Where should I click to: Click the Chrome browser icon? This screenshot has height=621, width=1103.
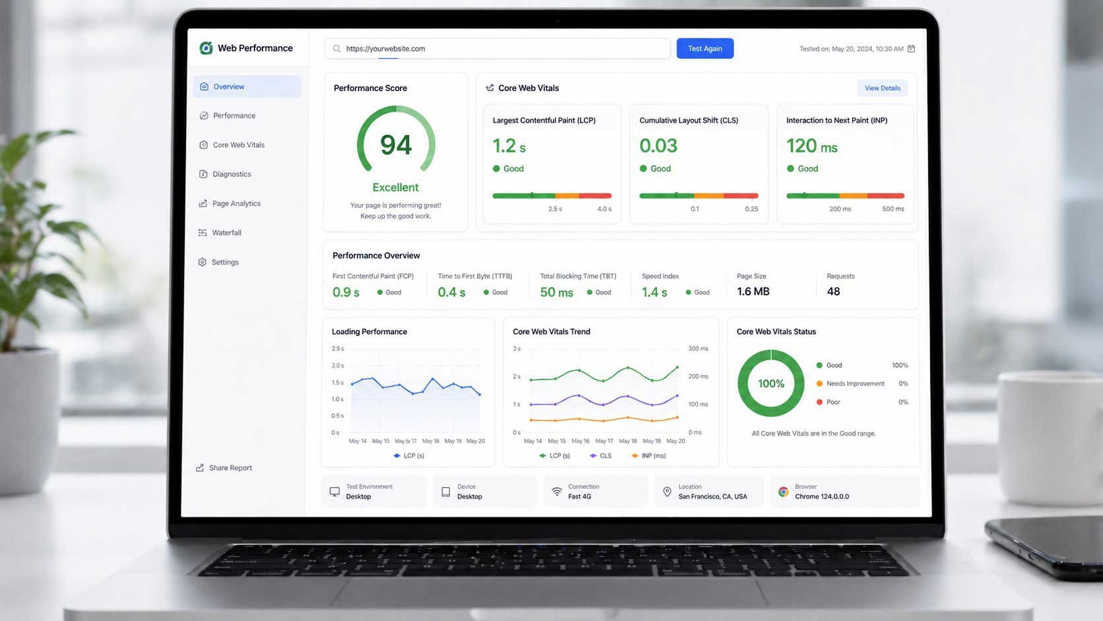(x=783, y=492)
